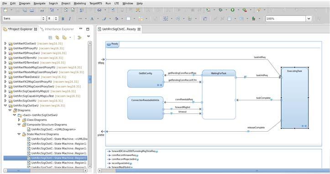Collapse the UehRrcSigCtxtSwU project node
Image resolution: width=330 pixels, height=174 pixels.
coord(5,105)
